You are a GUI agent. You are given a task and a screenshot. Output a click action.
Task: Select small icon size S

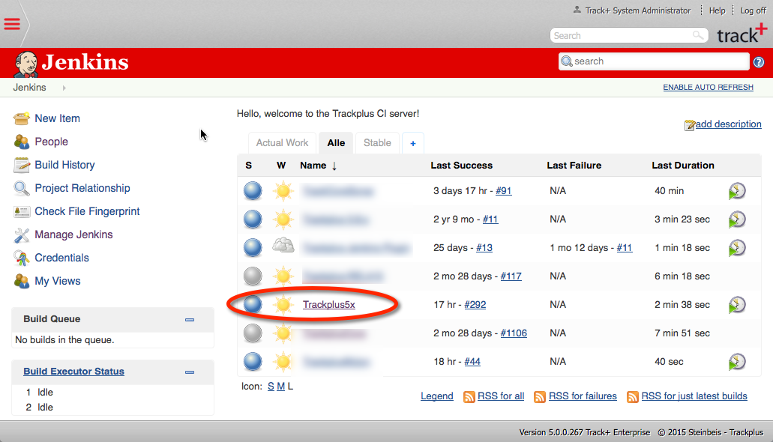coord(271,387)
